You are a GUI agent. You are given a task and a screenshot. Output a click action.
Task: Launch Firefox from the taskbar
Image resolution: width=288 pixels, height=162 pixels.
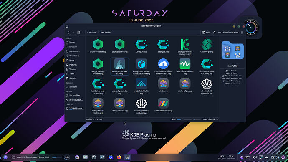pyautogui.click(x=119, y=157)
